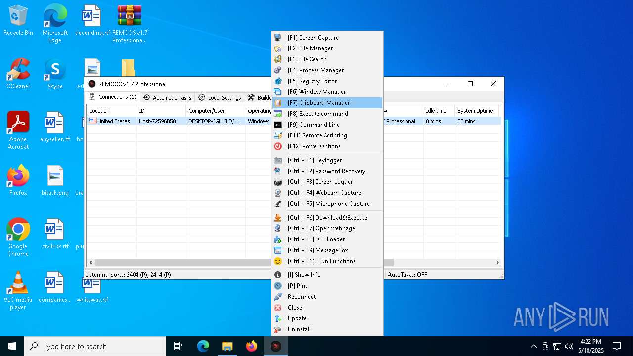Click the horizontal scrollbar left arrow

[91, 263]
